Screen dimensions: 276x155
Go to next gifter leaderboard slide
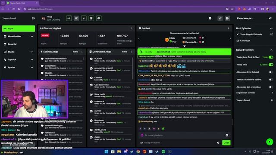[x=230, y=38]
